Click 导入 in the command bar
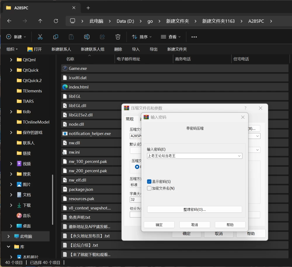Viewport: 292px width, 267px height. pos(136,49)
